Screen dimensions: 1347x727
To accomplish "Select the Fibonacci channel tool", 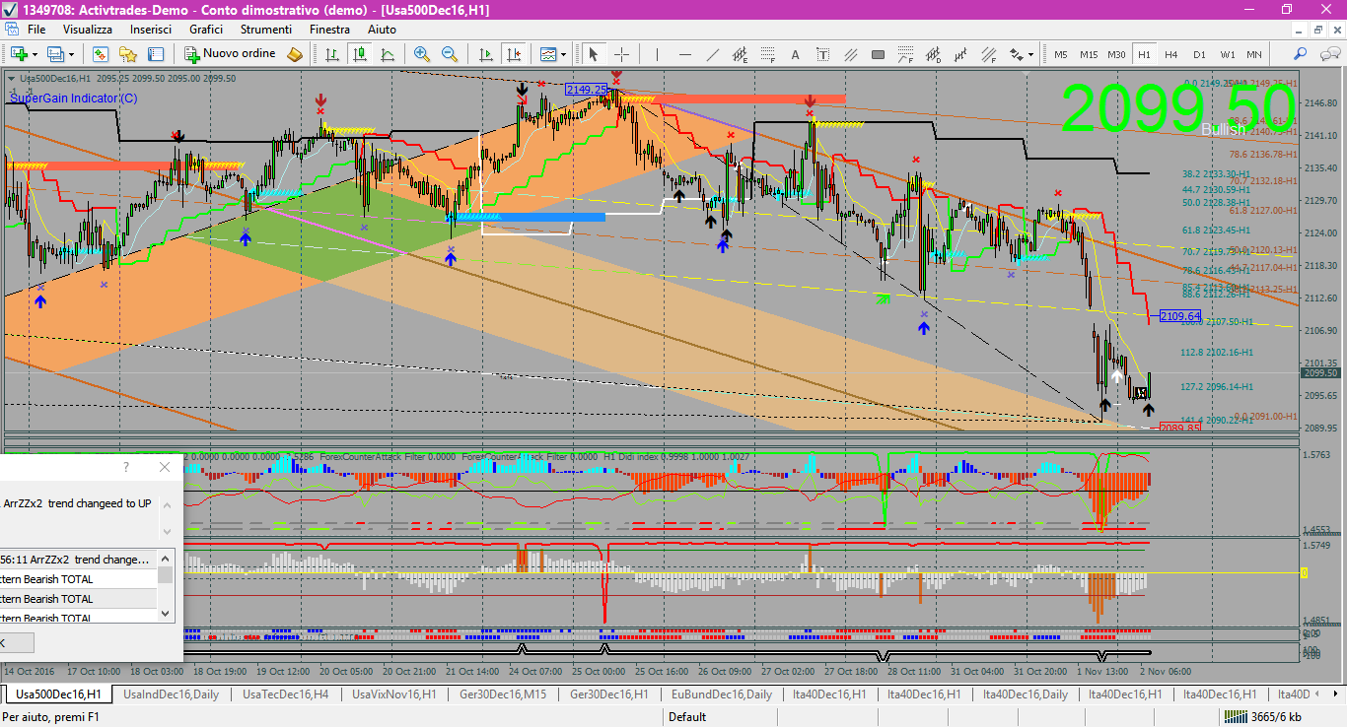I will click(988, 54).
